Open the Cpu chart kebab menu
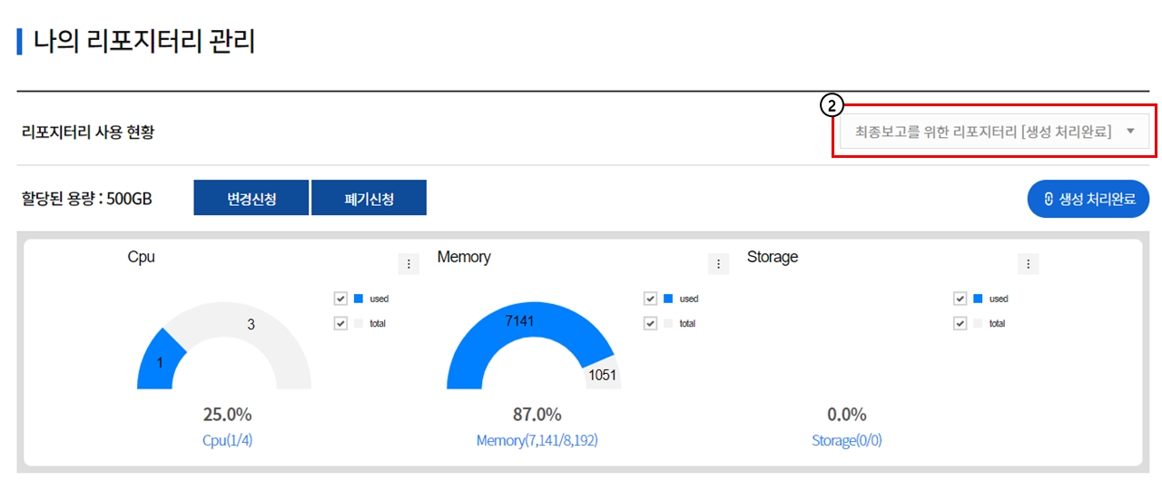 coord(409,264)
